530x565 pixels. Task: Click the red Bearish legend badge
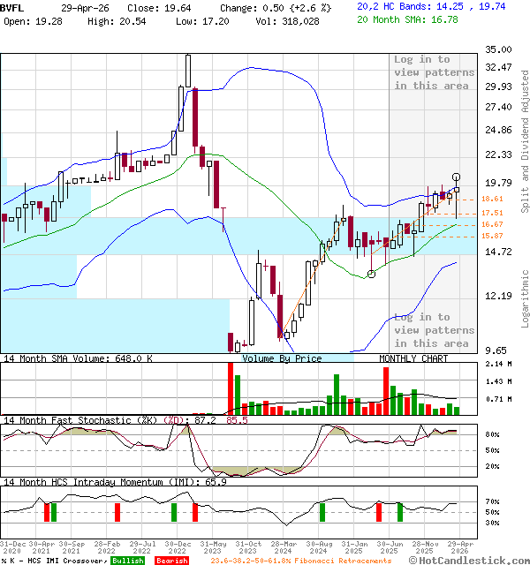(172, 561)
